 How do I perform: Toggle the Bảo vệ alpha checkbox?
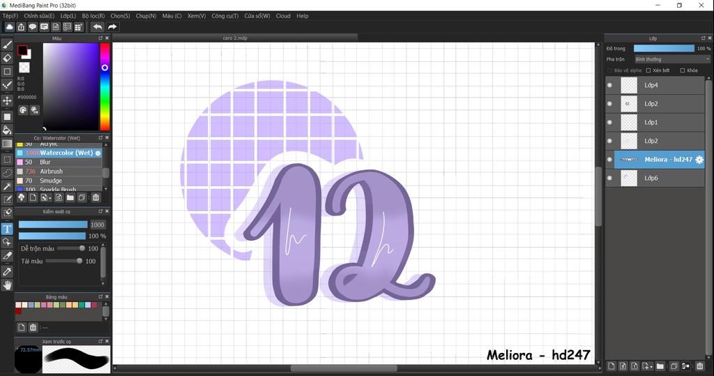click(609, 70)
